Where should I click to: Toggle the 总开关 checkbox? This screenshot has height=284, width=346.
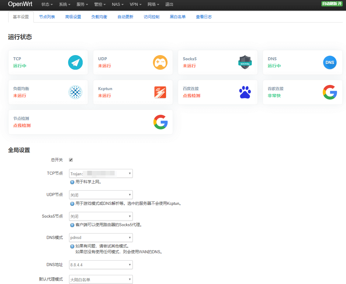tap(71, 160)
